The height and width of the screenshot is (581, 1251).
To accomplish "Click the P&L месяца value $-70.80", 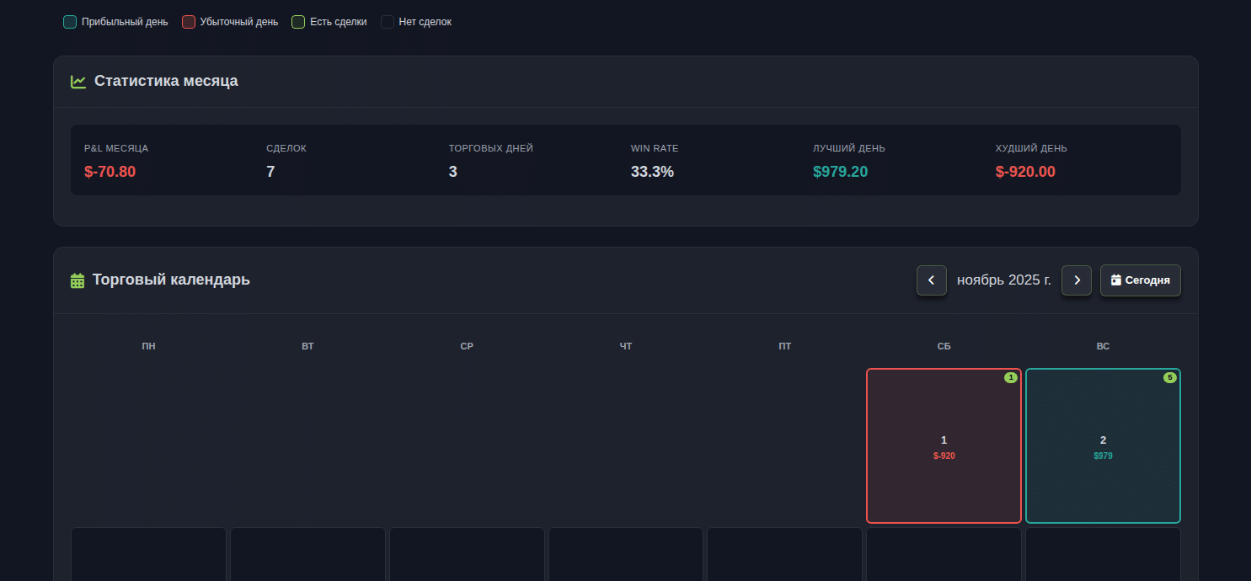I will pos(110,172).
